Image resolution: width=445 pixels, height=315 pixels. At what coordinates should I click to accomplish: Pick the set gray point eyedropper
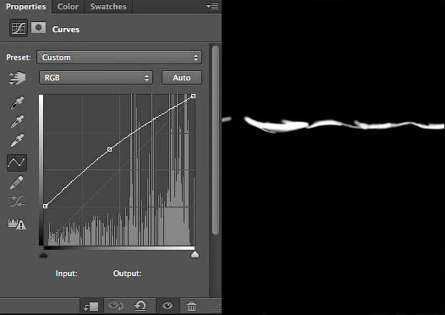[x=17, y=121]
